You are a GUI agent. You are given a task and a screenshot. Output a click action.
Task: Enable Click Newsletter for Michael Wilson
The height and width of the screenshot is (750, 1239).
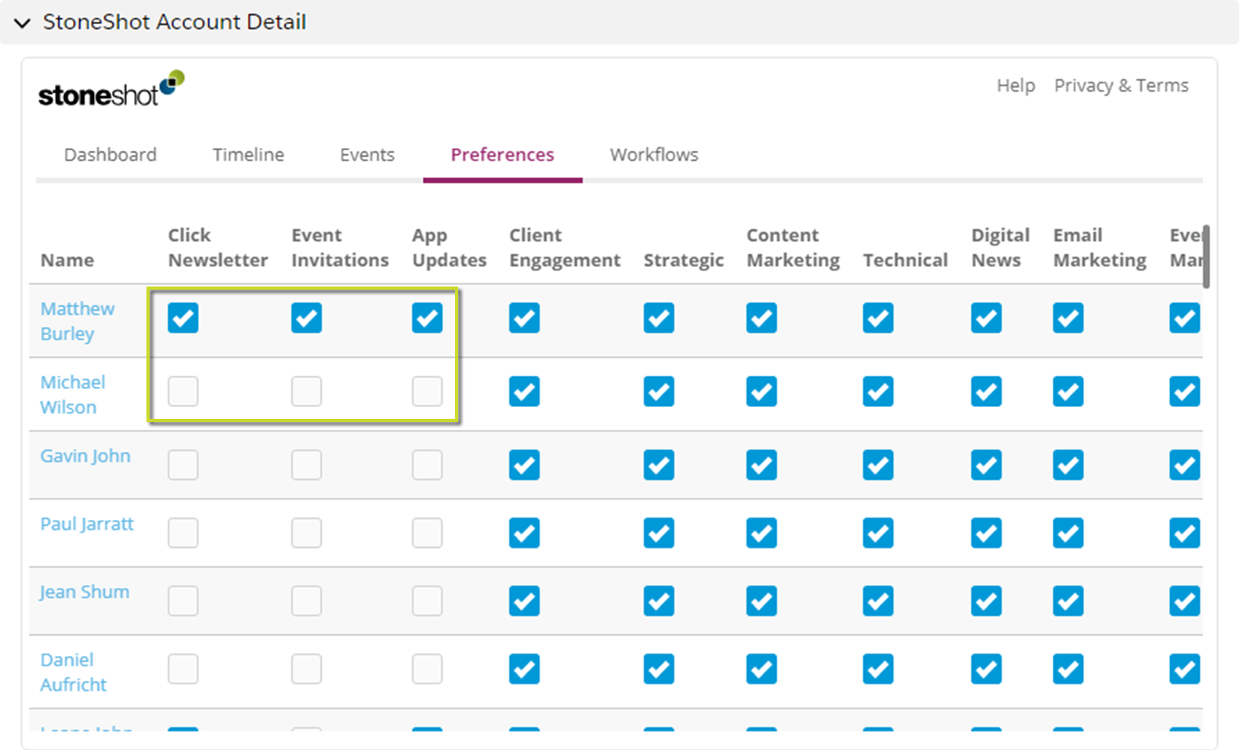pyautogui.click(x=183, y=391)
